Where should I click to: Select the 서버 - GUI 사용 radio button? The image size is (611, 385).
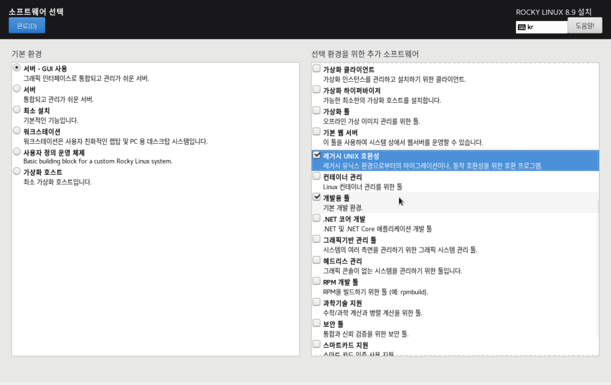(17, 67)
